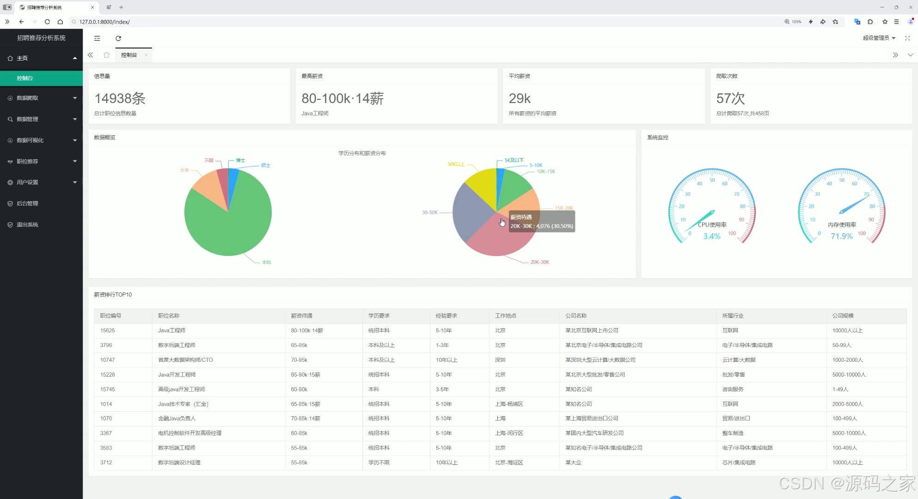Switch to the 控制台 tab
The height and width of the screenshot is (499, 918).
tap(129, 55)
